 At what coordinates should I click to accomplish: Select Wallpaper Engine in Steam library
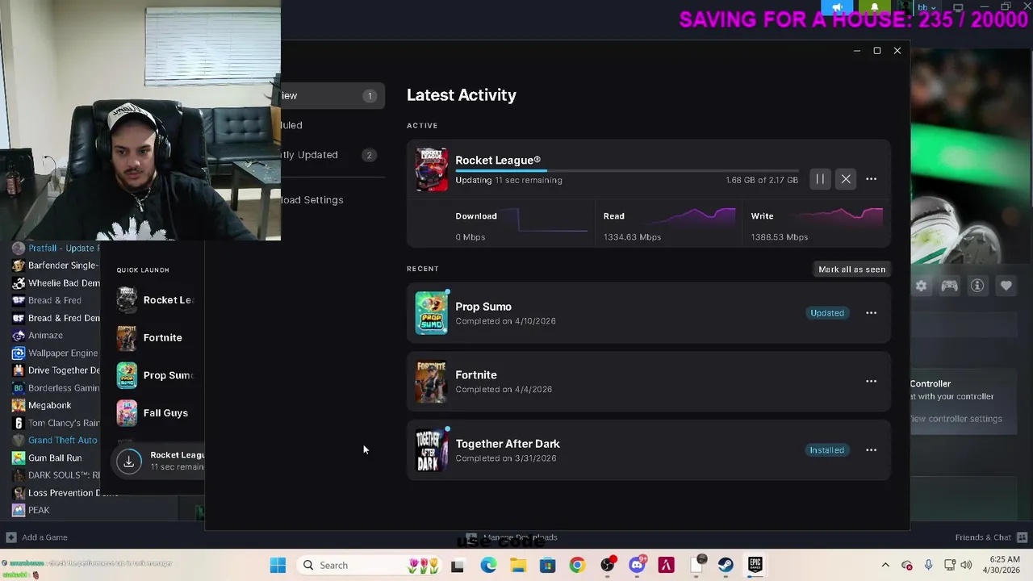click(x=55, y=353)
